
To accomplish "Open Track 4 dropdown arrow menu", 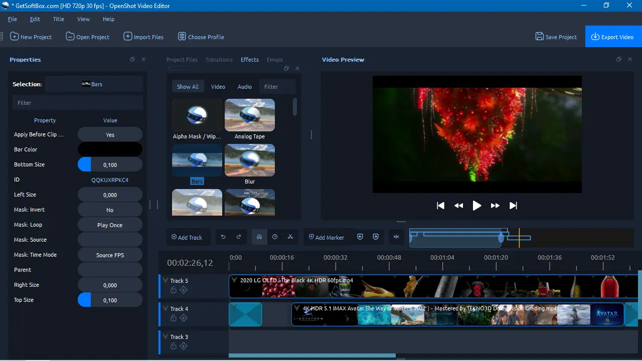I will point(165,309).
